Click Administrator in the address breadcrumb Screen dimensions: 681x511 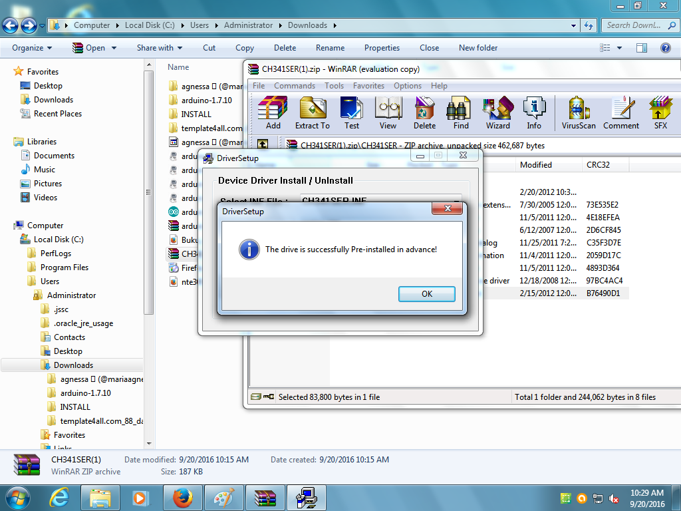[249, 25]
